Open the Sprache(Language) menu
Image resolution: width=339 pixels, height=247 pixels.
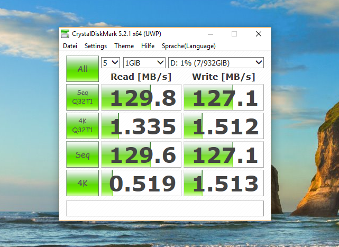pyautogui.click(x=188, y=46)
